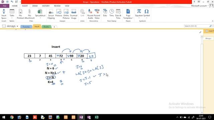214x120 pixels.
Task: Expand the Page Templates dropdown arrow
Action: [133, 18]
